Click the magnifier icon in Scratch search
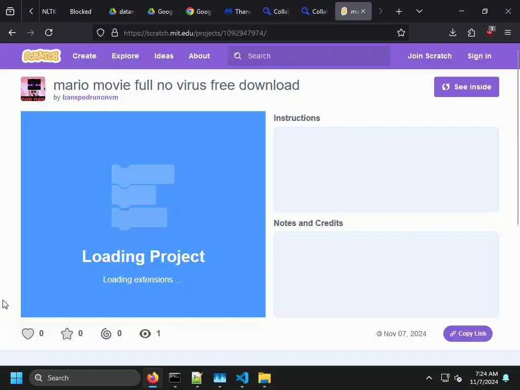 [238, 56]
